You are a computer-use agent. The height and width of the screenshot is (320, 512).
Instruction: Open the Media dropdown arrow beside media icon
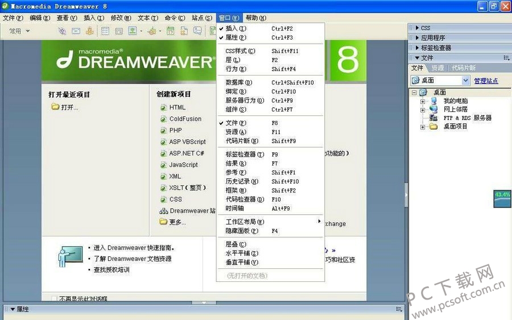[x=160, y=31]
